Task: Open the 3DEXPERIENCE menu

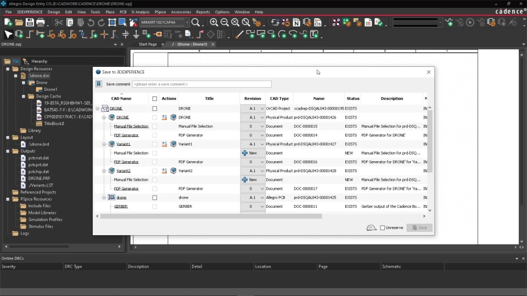Action: [x=30, y=12]
